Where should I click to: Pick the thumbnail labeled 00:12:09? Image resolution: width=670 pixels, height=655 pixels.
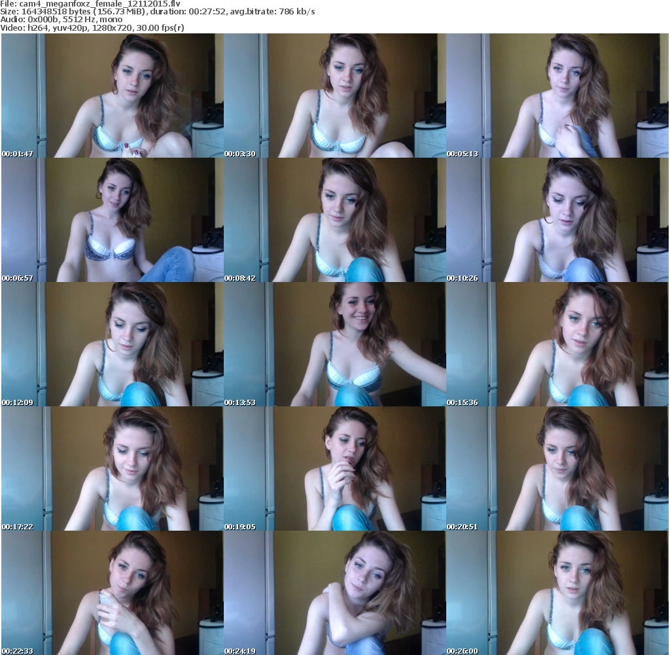coord(113,344)
